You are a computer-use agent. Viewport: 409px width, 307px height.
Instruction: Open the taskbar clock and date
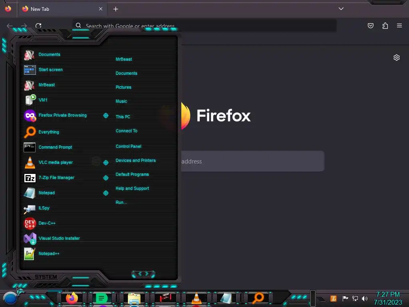388,298
